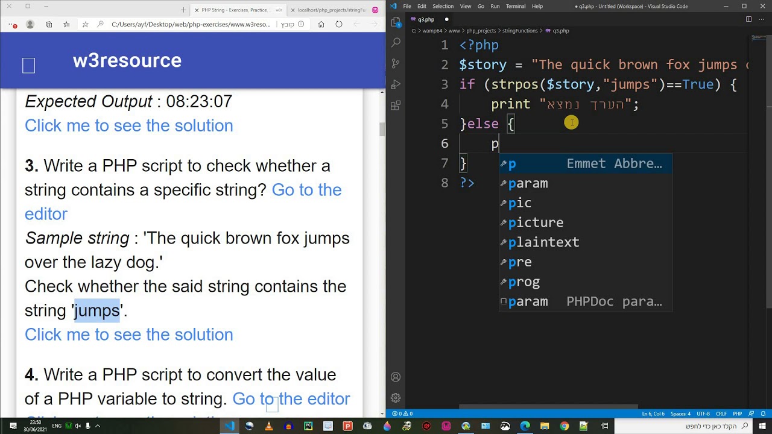Refresh the w3resource page in browser
This screenshot has width=772, height=434.
(x=339, y=25)
